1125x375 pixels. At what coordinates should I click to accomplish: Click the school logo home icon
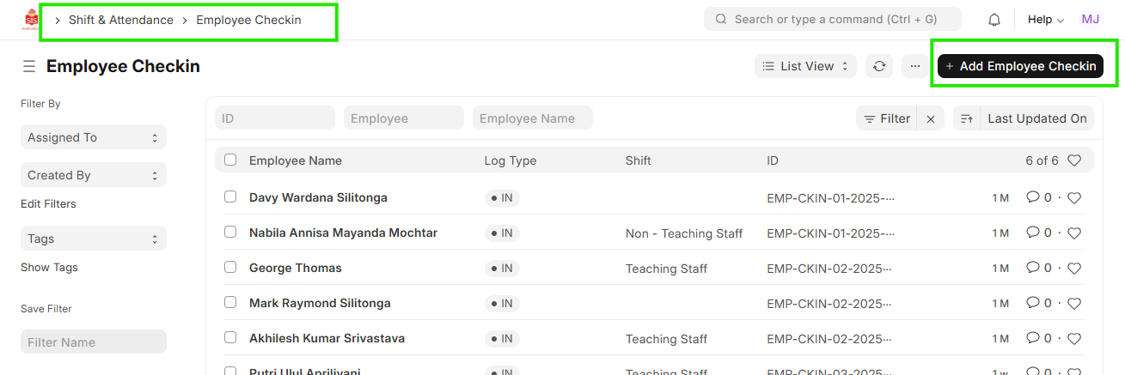[32, 20]
